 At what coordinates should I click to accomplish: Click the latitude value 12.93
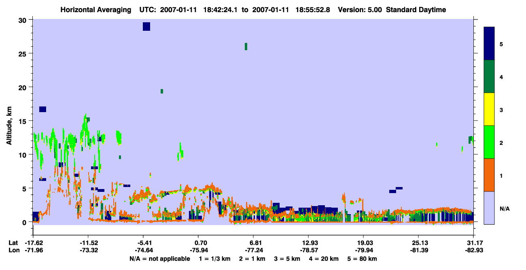(x=309, y=243)
